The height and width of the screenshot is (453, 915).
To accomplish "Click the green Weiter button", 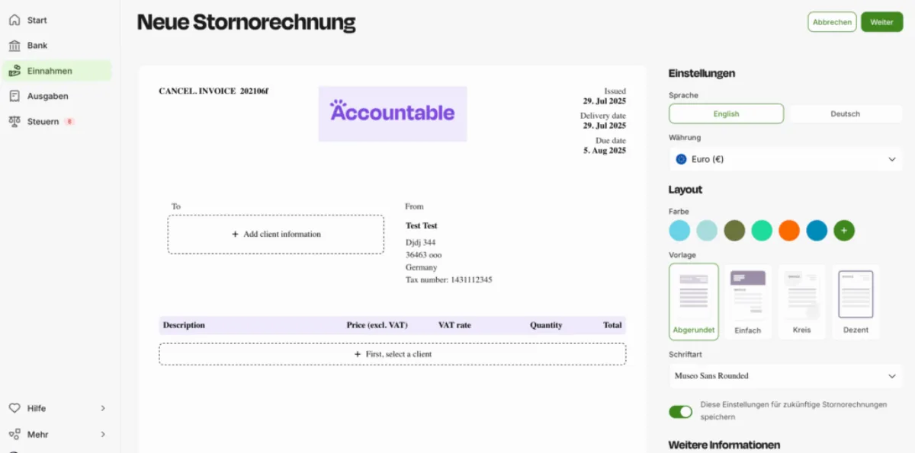I will click(881, 22).
